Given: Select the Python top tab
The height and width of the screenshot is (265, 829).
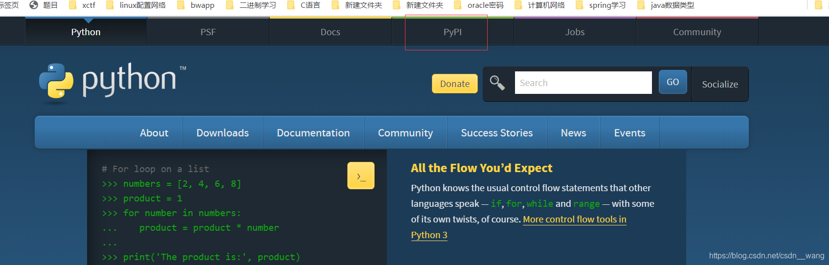Looking at the screenshot, I should 86,32.
